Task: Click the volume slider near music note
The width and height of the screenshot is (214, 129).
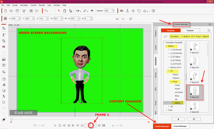Action: [119, 125]
